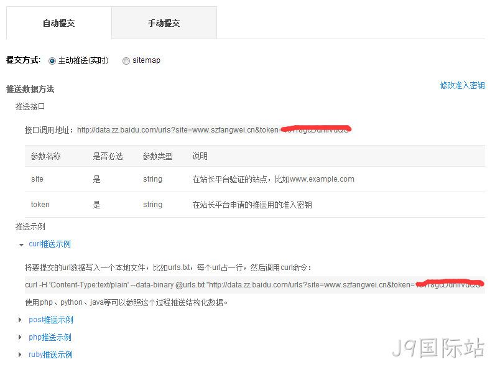Viewport: 495px width, 367px height.
Task: Click the 接口调用地址 URL text
Action: click(214, 130)
